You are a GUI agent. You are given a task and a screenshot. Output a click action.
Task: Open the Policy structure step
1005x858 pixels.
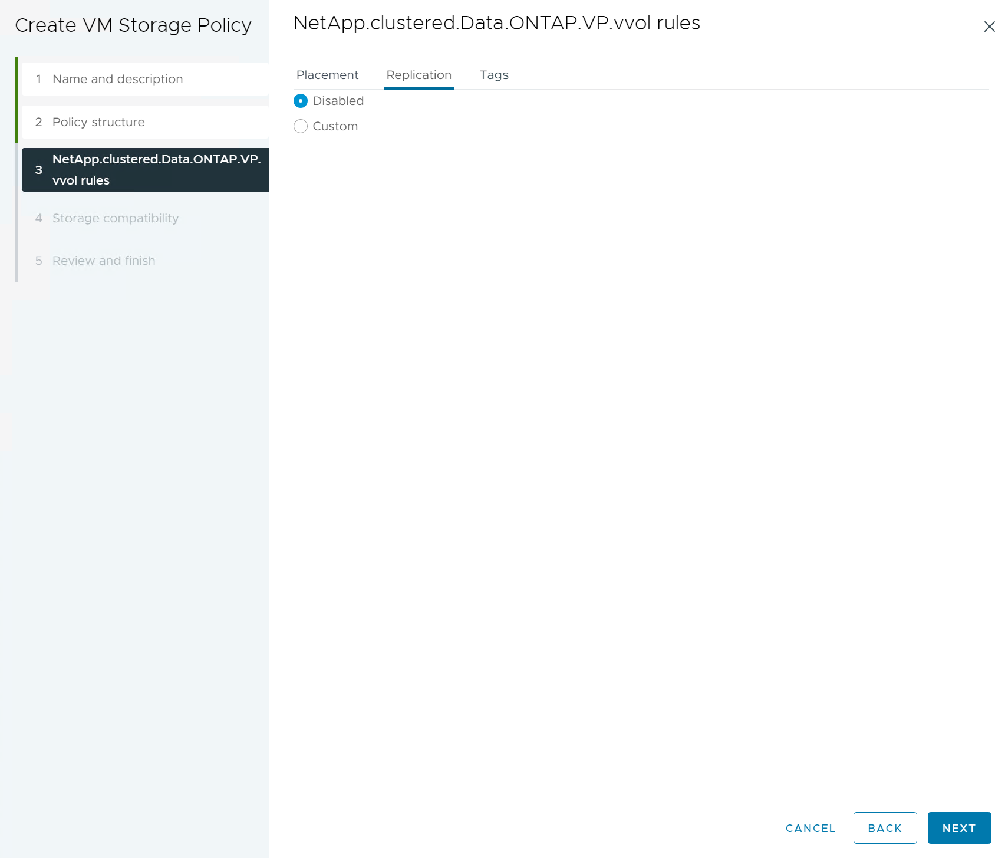tap(98, 122)
